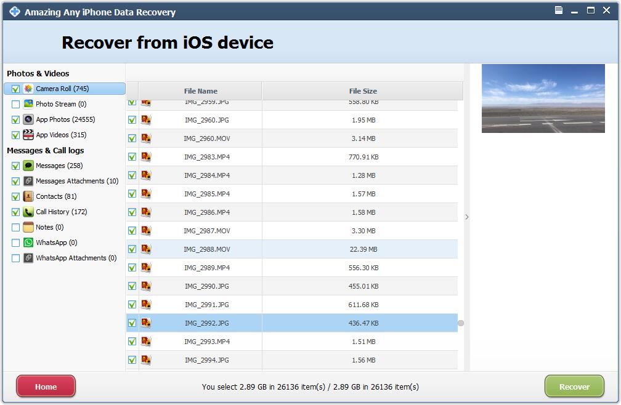Click the WhatsApp green icon

pyautogui.click(x=28, y=243)
